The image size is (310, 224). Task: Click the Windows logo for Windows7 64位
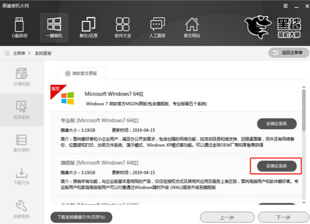tap(68, 98)
